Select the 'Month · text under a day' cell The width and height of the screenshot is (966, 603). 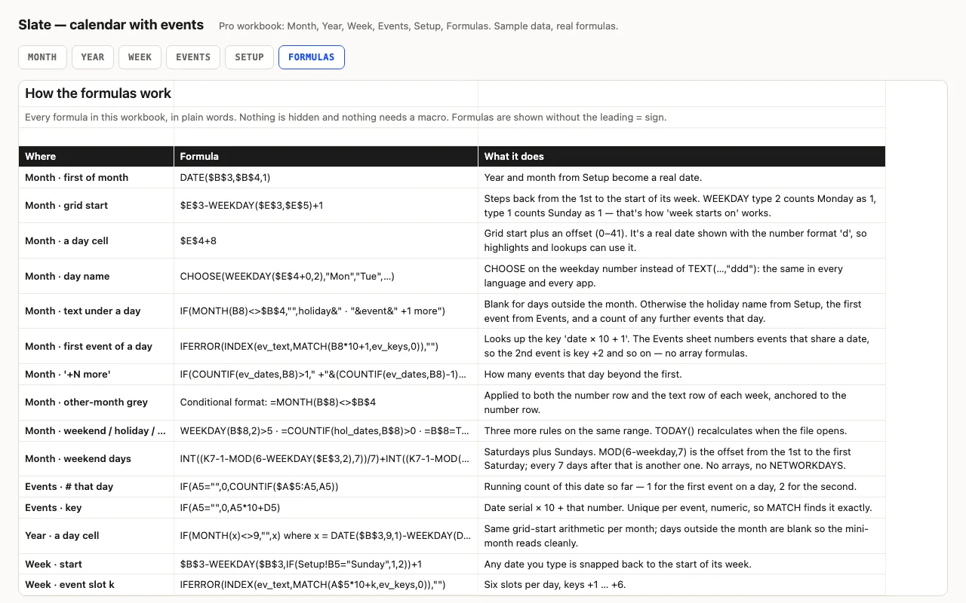(97, 311)
